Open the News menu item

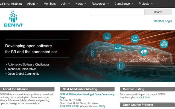pos(79,4)
